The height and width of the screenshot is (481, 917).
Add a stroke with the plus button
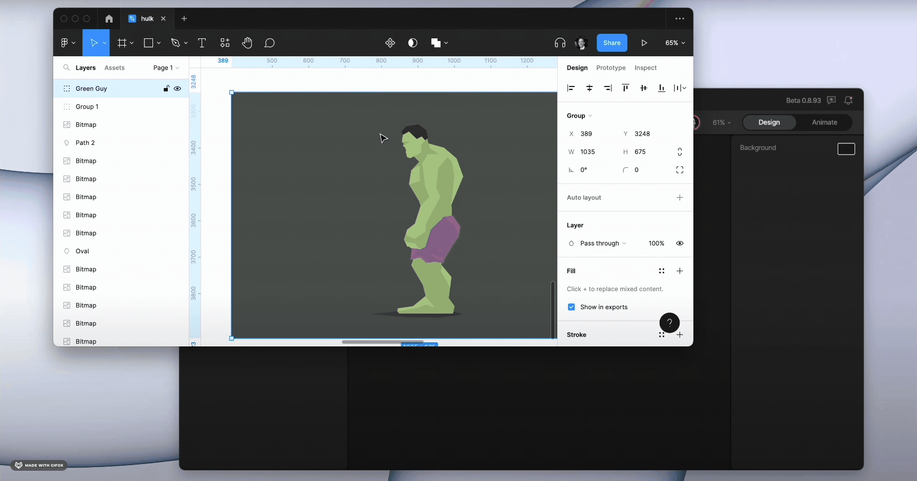pos(680,335)
